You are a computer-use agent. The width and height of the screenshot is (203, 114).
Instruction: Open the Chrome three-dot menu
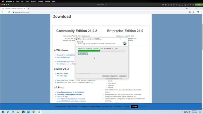pyautogui.click(x=201, y=12)
